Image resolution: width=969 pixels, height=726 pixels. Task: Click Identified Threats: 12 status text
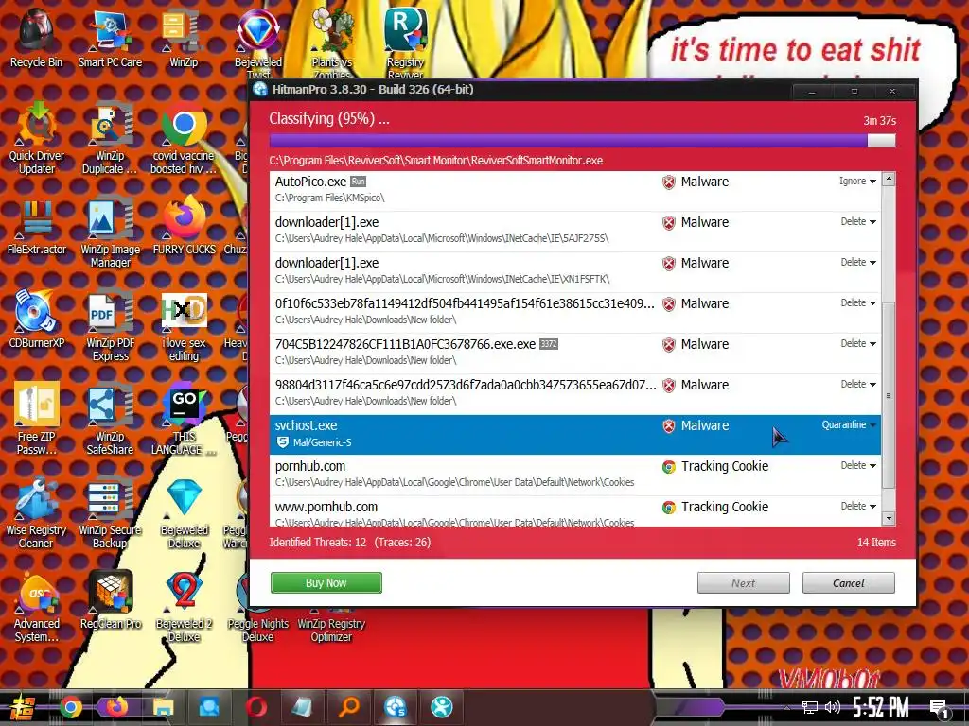pyautogui.click(x=318, y=542)
